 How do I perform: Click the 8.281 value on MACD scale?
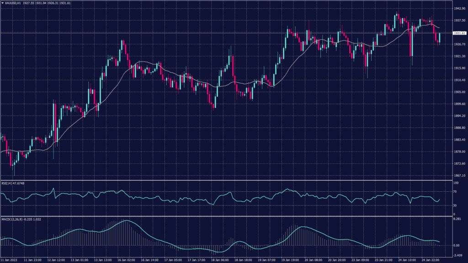pyautogui.click(x=457, y=219)
